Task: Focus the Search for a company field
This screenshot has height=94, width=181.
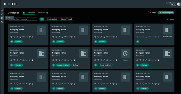Action: point(23,19)
